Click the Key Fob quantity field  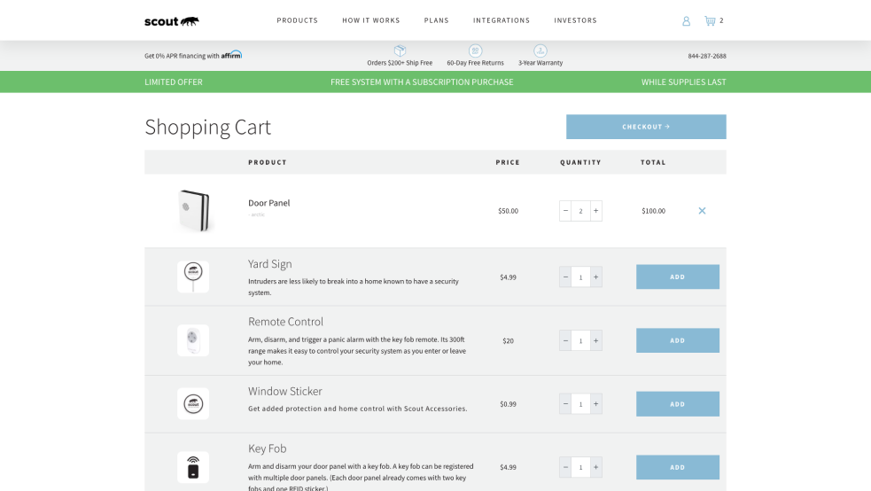[580, 467]
